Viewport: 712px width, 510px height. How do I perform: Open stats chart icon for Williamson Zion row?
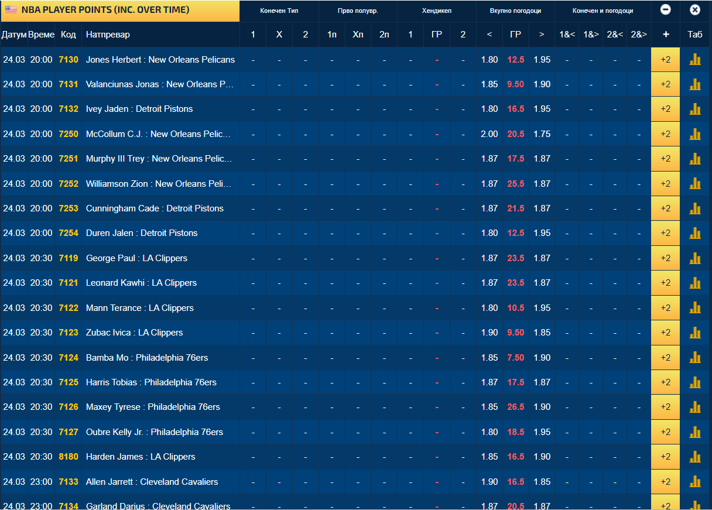point(695,184)
